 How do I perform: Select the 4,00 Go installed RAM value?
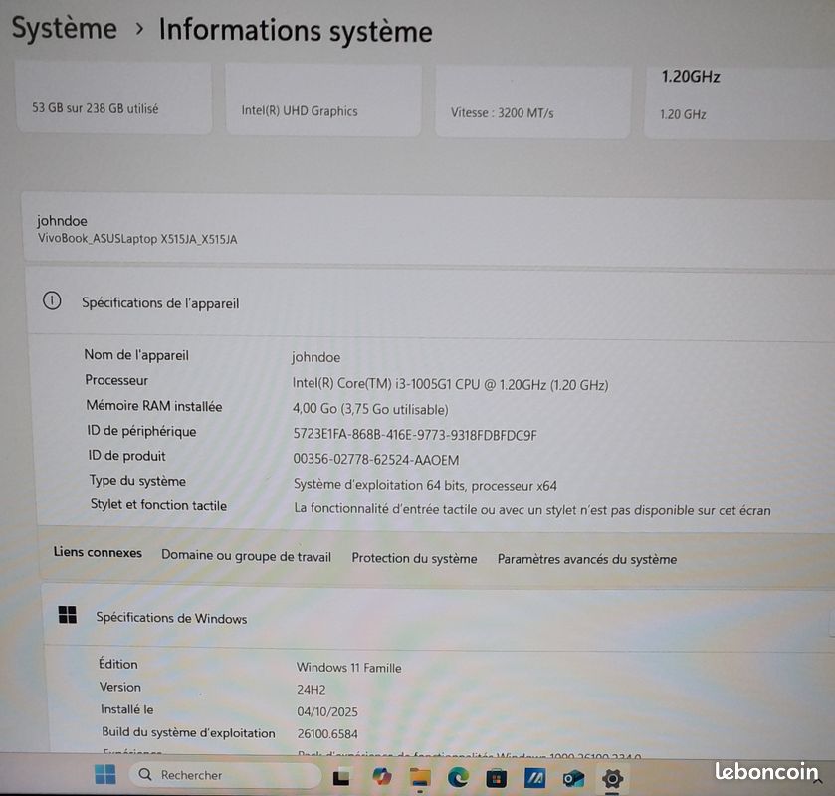tap(370, 409)
